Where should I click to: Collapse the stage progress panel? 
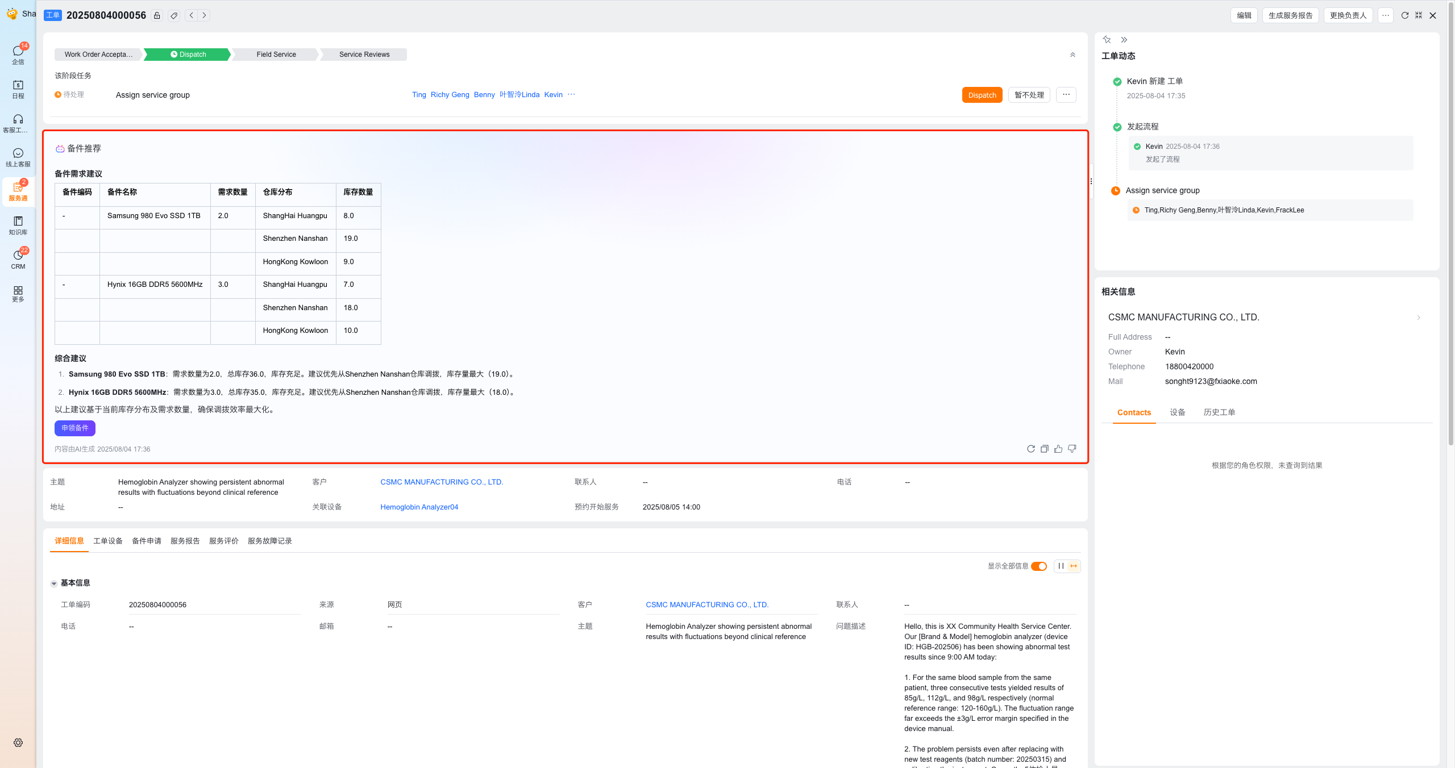click(x=1072, y=55)
